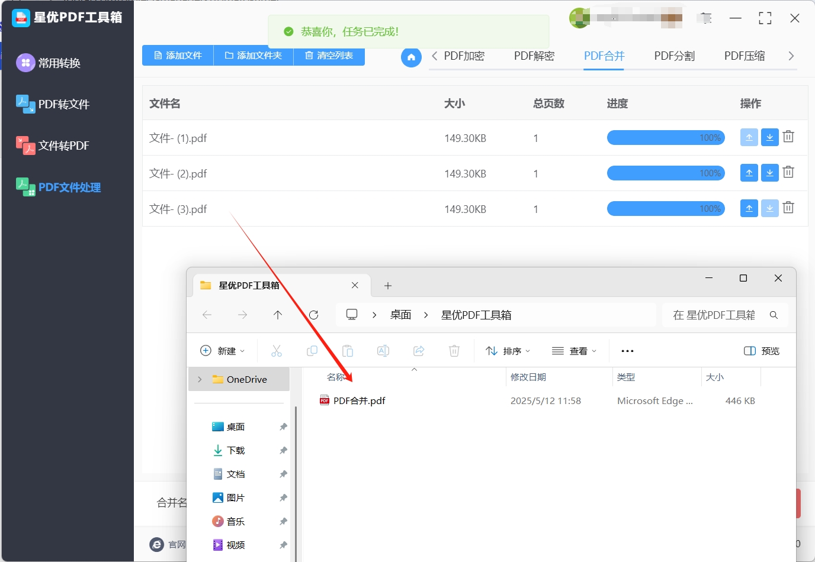Click the Rename icon in Explorer toolbar
815x562 pixels.
[383, 351]
